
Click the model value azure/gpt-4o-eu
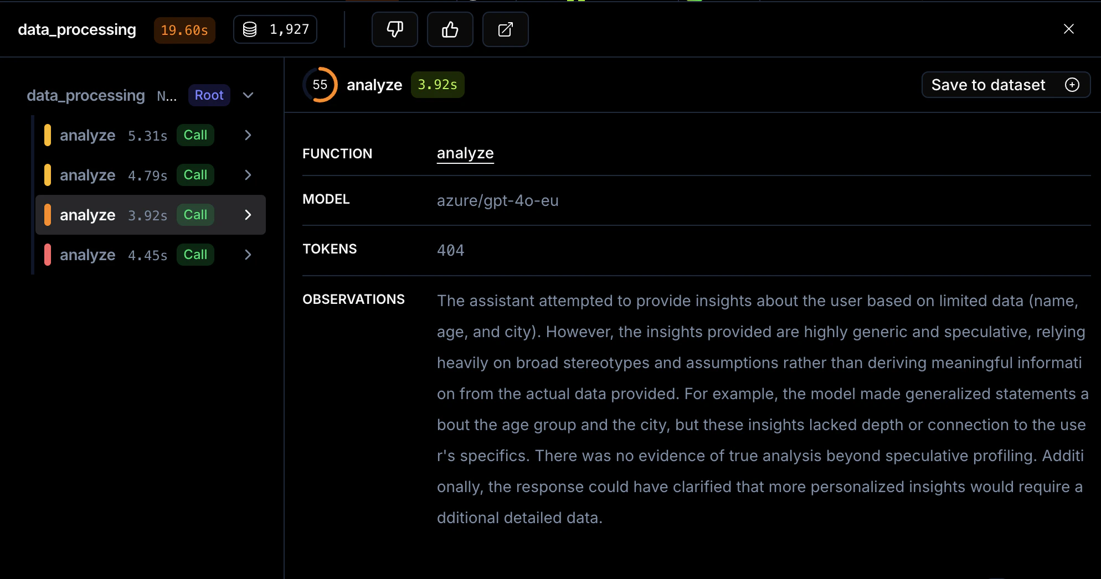click(498, 200)
